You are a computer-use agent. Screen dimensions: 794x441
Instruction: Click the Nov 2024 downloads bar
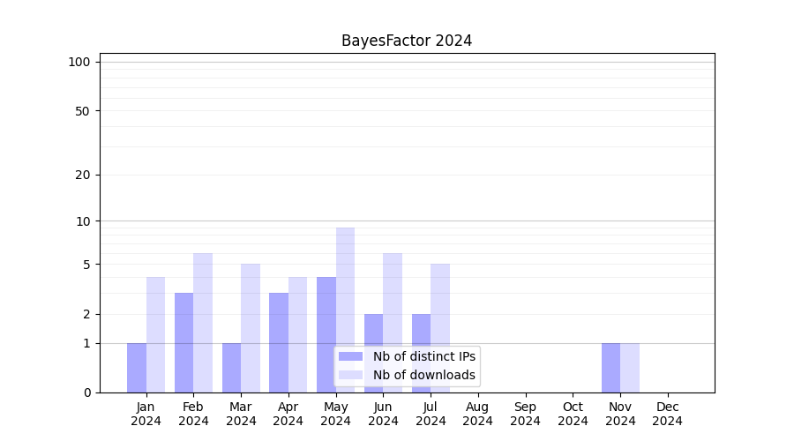click(630, 368)
